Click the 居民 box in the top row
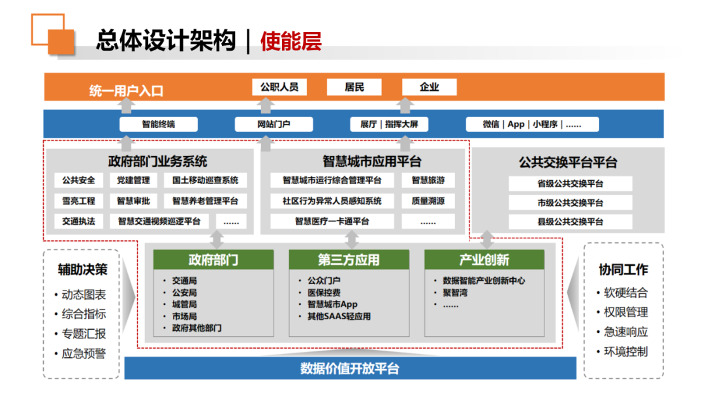Screen dimensions: 705x397 point(354,86)
